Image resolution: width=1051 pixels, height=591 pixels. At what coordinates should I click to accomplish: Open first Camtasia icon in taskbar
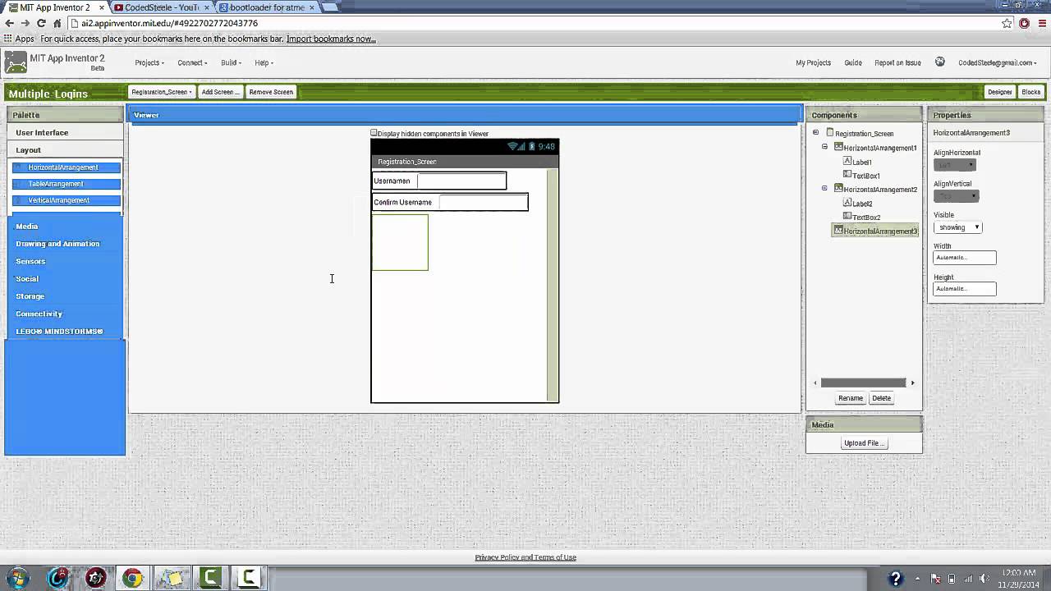210,578
